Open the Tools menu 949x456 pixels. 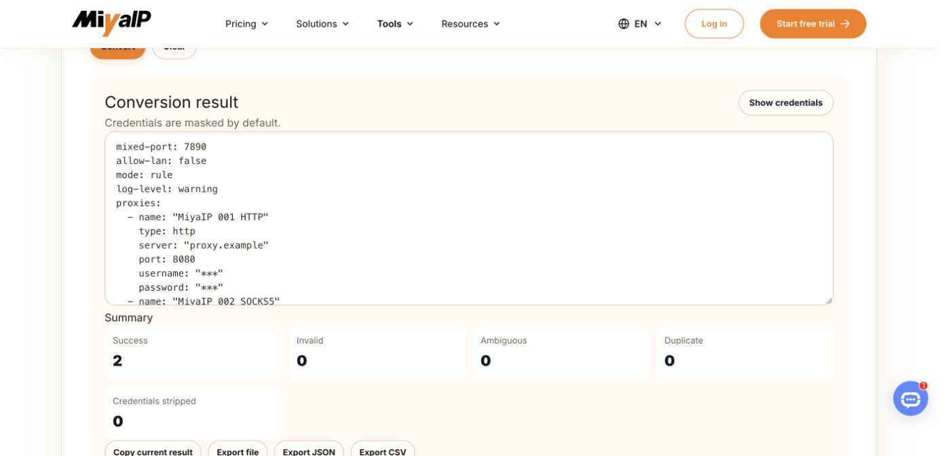click(395, 24)
